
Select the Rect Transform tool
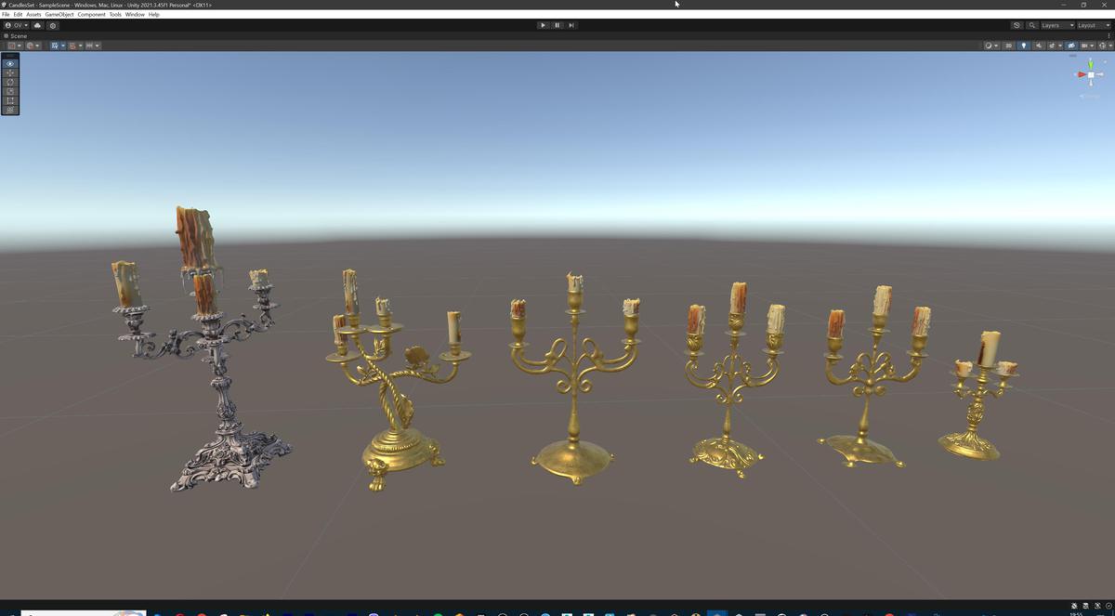coord(9,100)
